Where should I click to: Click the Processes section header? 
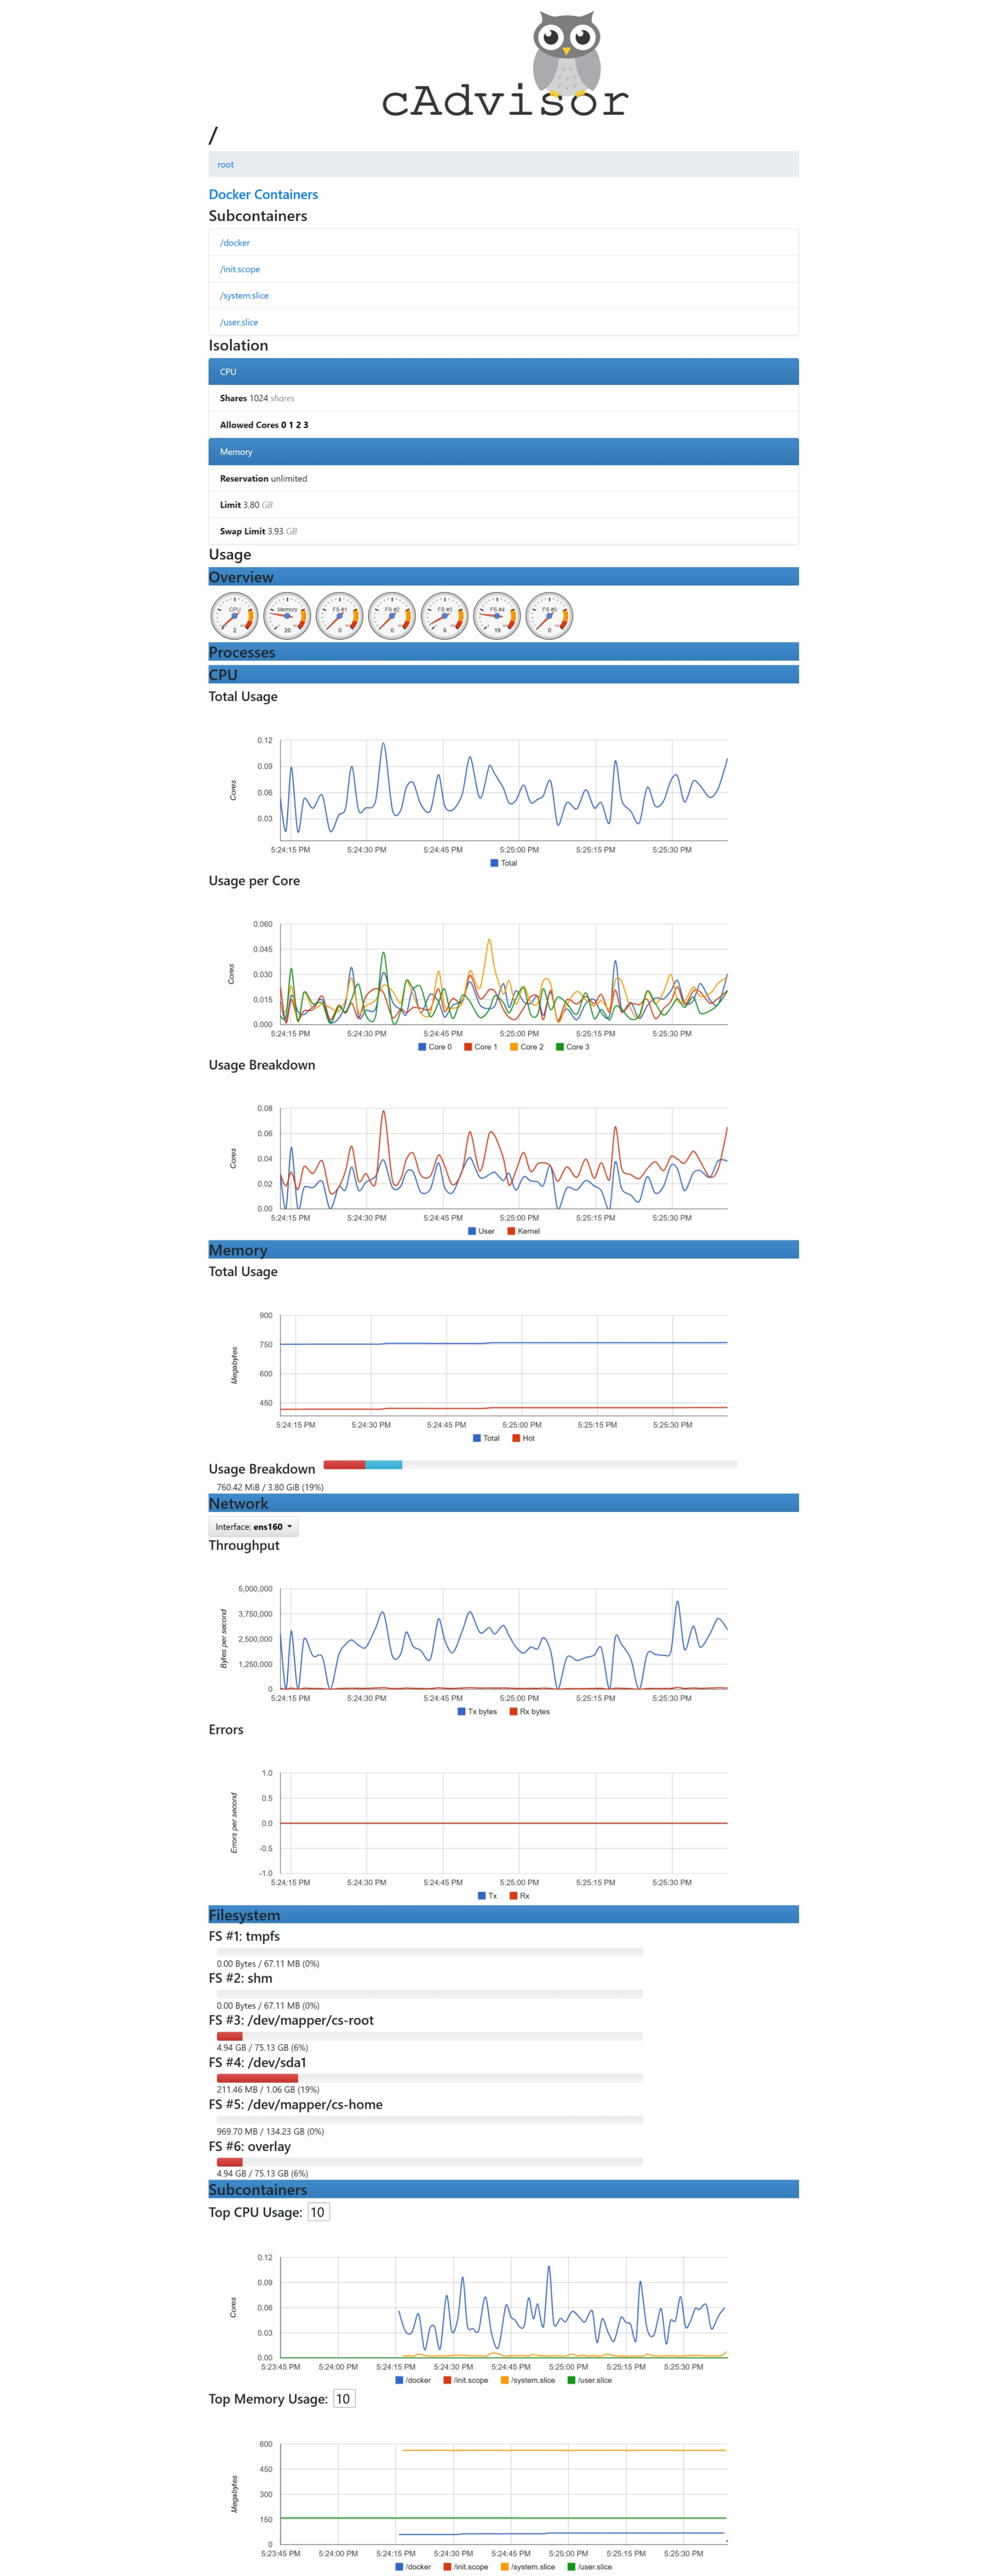[x=242, y=652]
